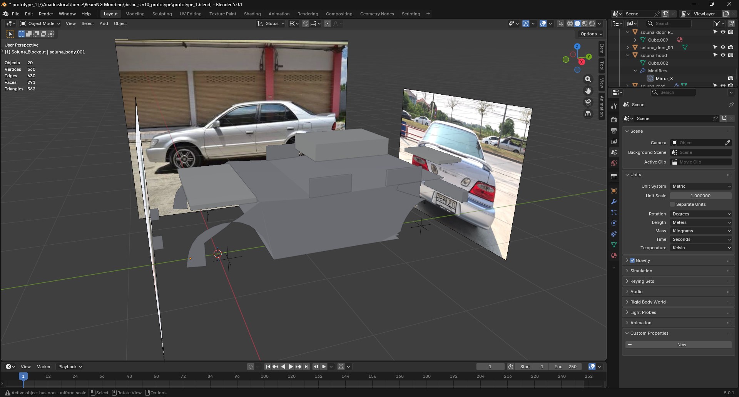This screenshot has height=397, width=739.
Task: Toggle Mirror_X modifier render visibility
Action: tap(731, 78)
